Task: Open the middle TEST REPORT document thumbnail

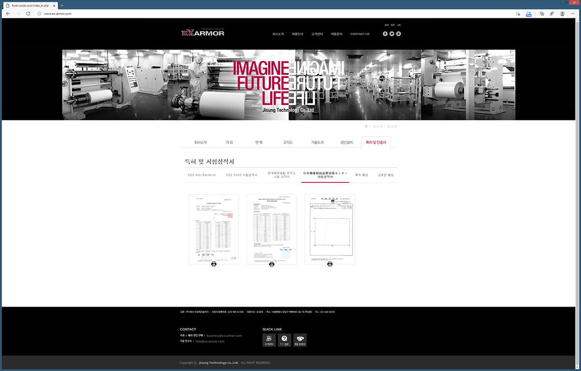Action: tap(272, 229)
